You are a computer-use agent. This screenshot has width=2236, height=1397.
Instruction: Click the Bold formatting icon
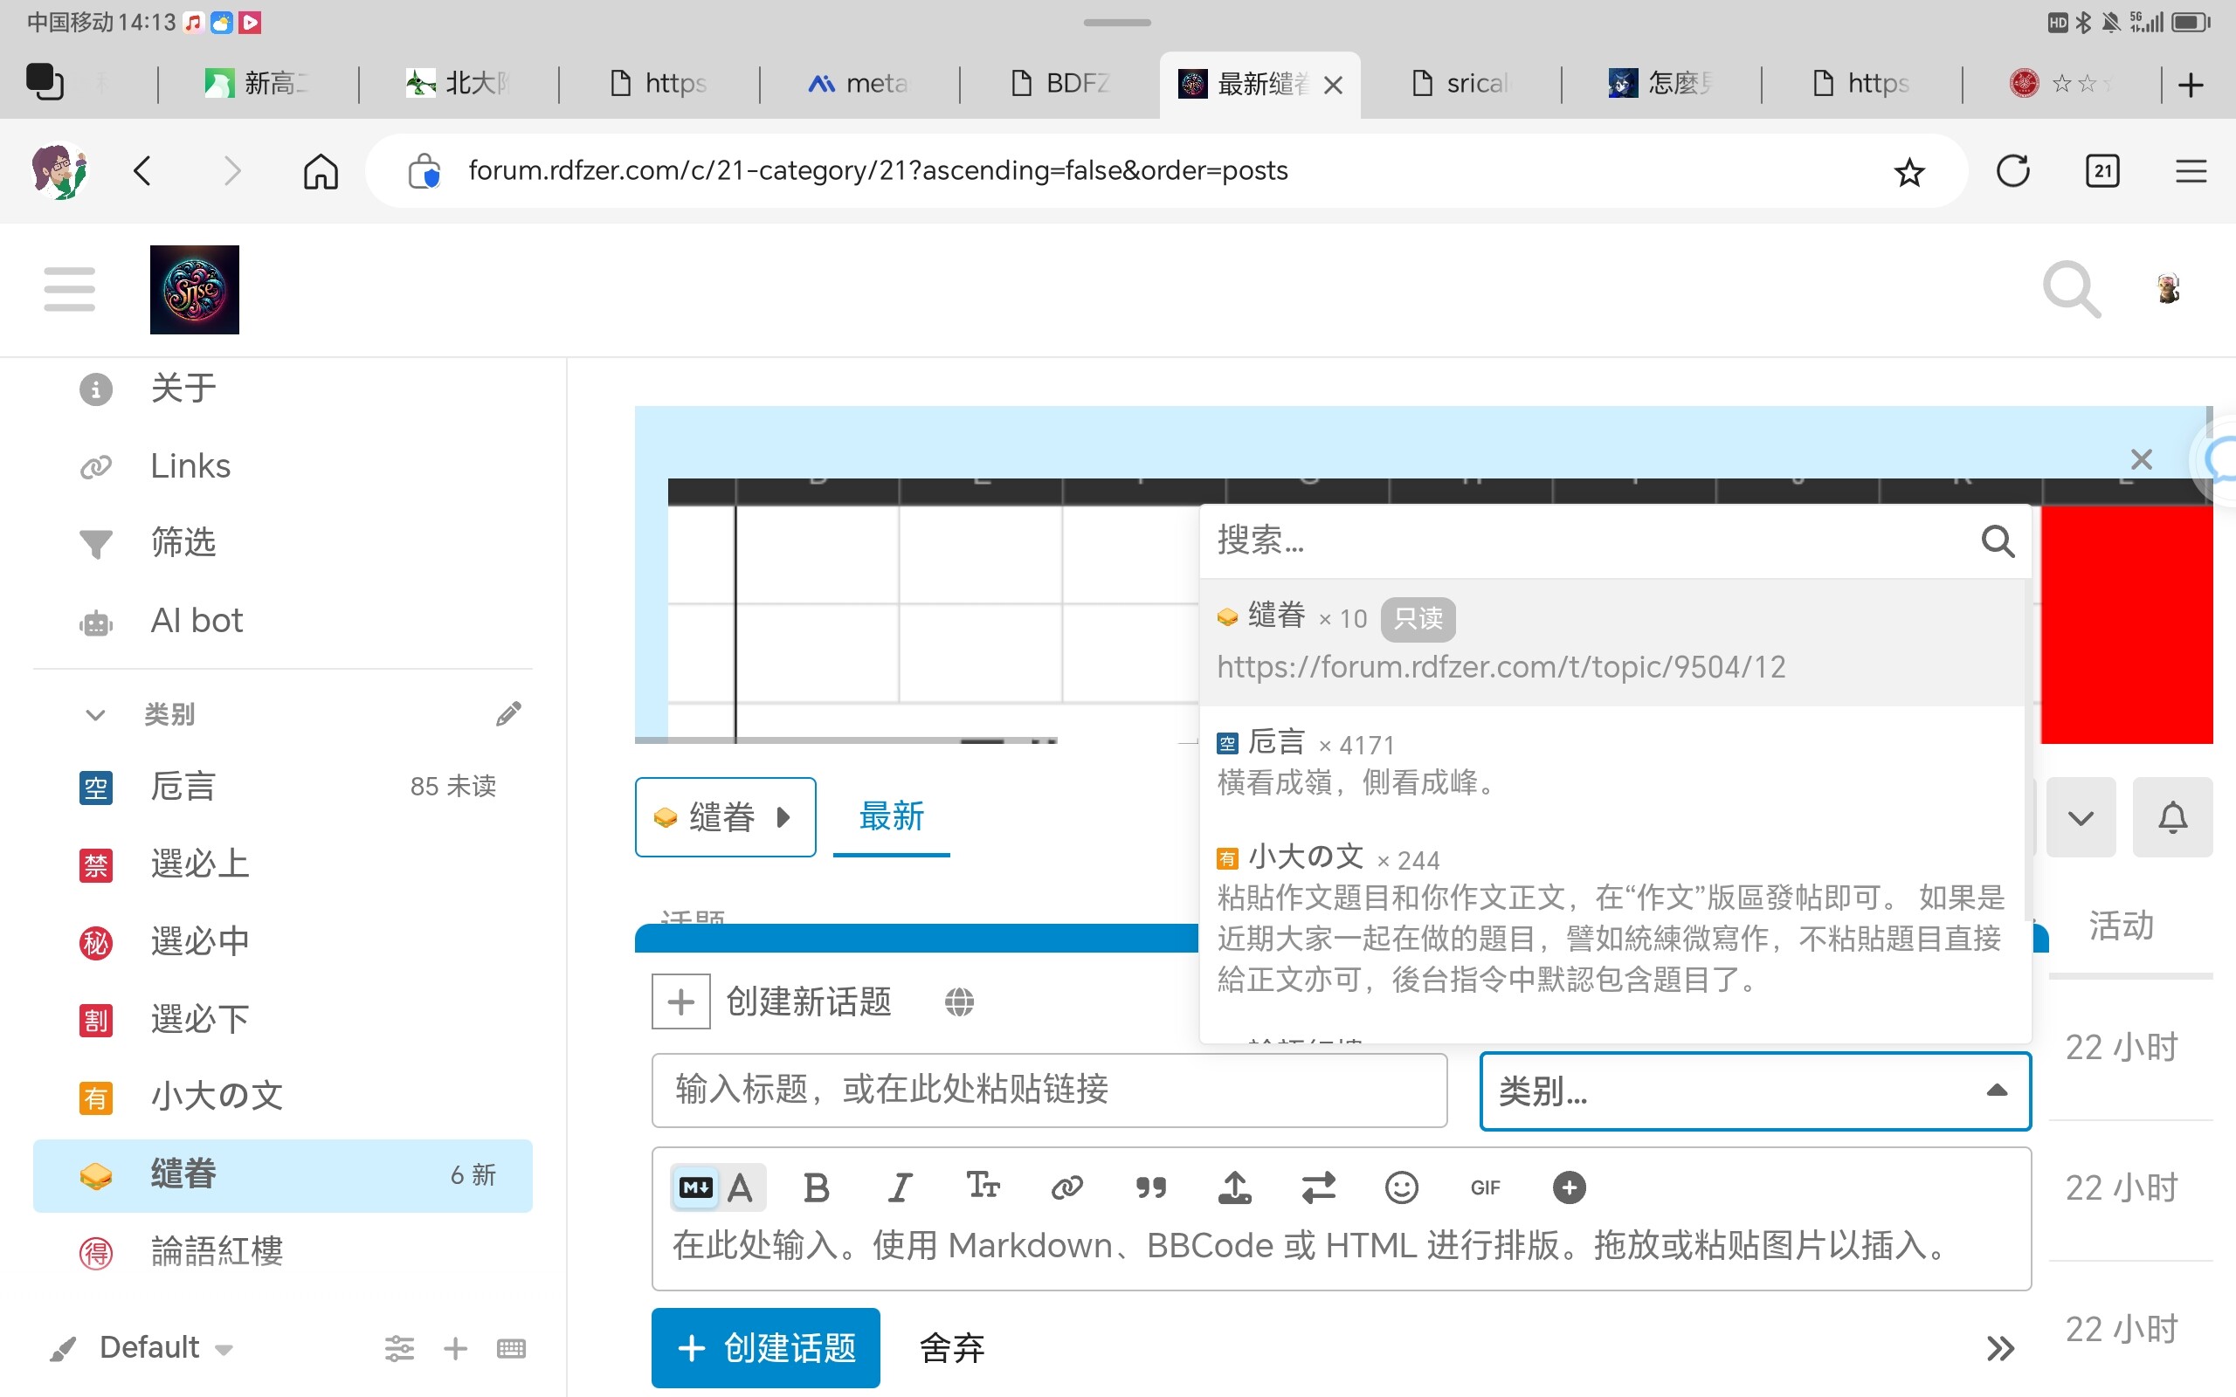(x=816, y=1187)
